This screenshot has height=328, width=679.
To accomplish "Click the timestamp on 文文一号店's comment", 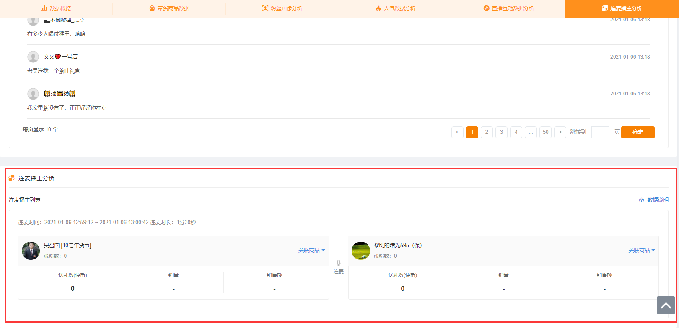I will coord(630,57).
